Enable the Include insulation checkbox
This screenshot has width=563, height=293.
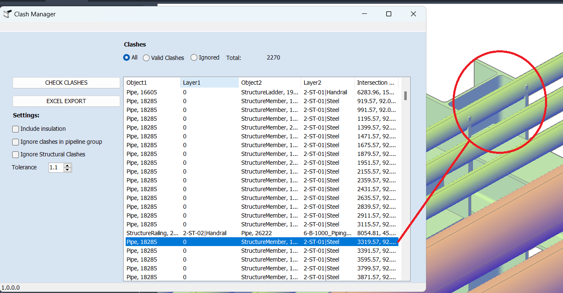pos(16,129)
